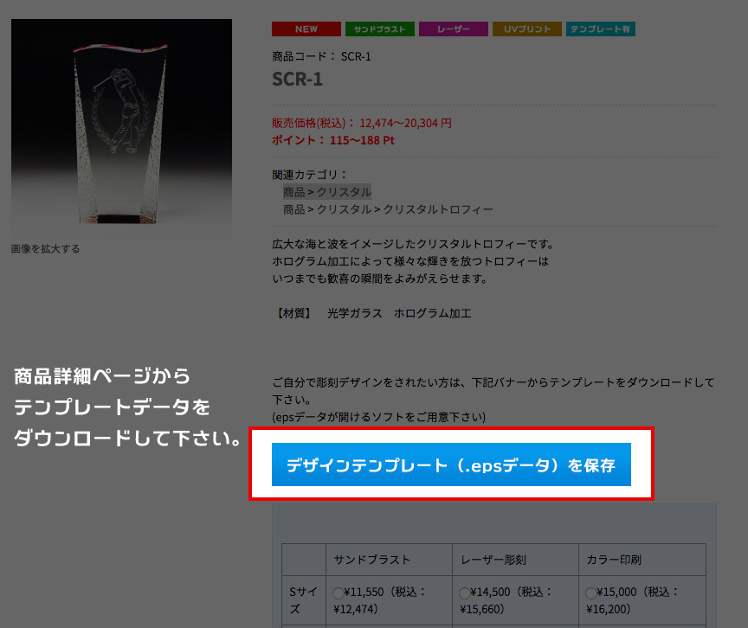Select Sサイズ カラー印刷 ¥15,000 radio option
The image size is (748, 628).
[590, 593]
